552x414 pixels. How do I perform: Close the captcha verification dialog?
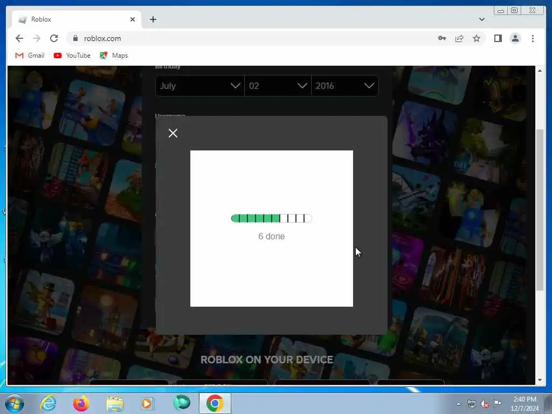point(173,133)
